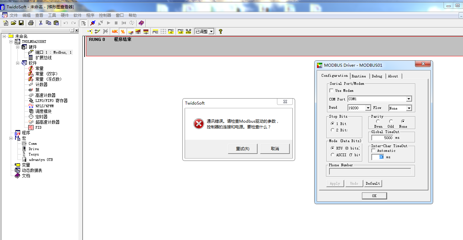Open the COM Port dropdown

pyautogui.click(x=409, y=99)
